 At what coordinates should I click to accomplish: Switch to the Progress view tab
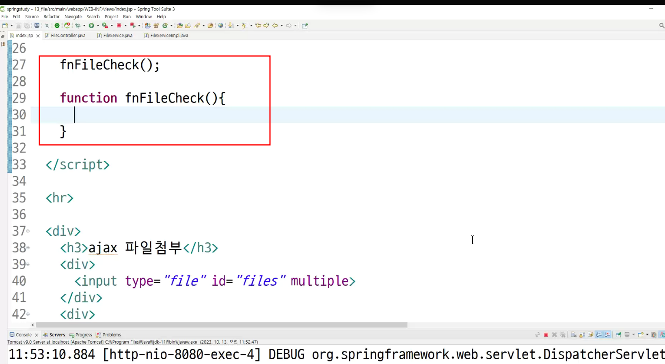tap(81, 335)
